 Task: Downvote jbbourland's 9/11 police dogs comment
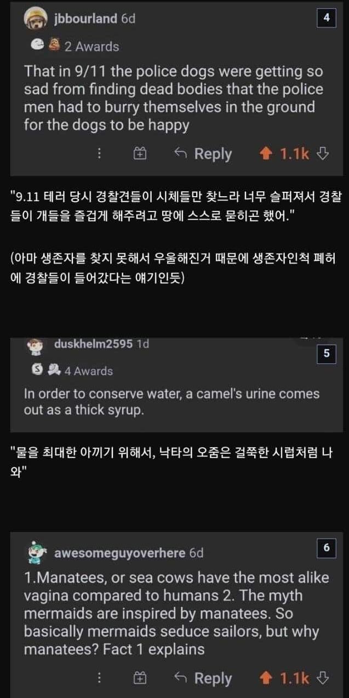[323, 154]
